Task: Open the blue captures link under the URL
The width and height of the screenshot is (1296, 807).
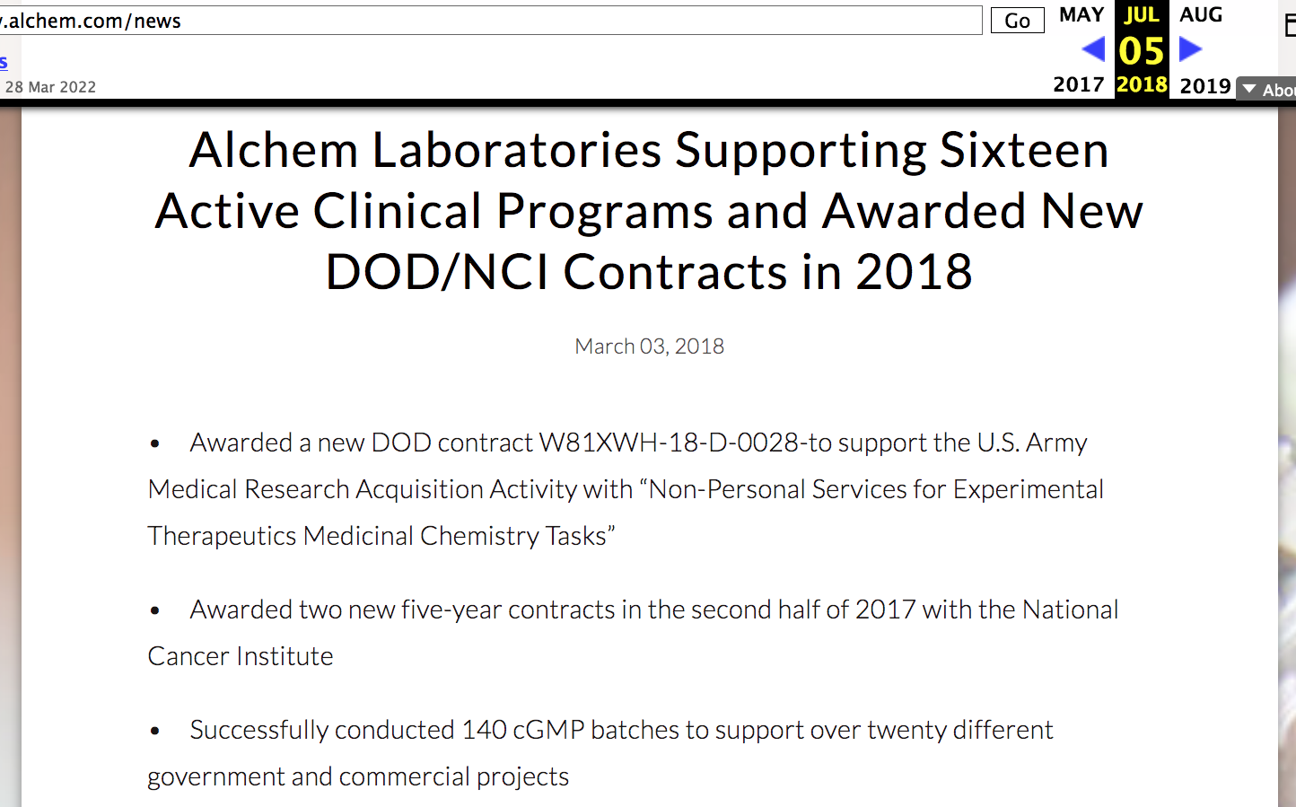Action: 4,62
